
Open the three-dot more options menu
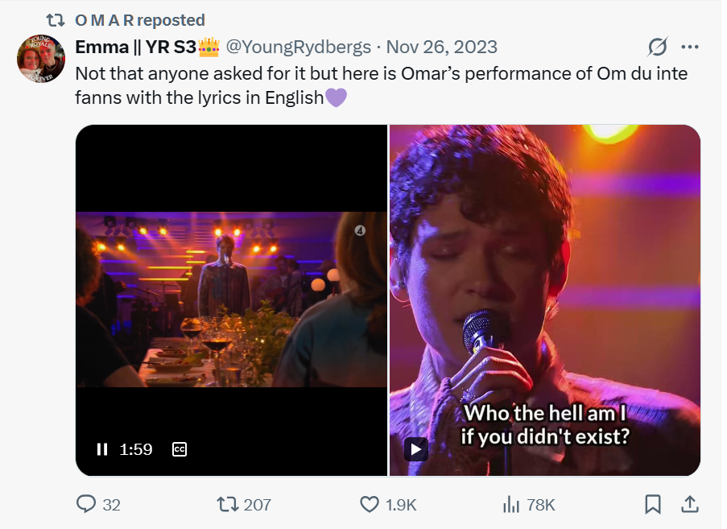pyautogui.click(x=690, y=47)
